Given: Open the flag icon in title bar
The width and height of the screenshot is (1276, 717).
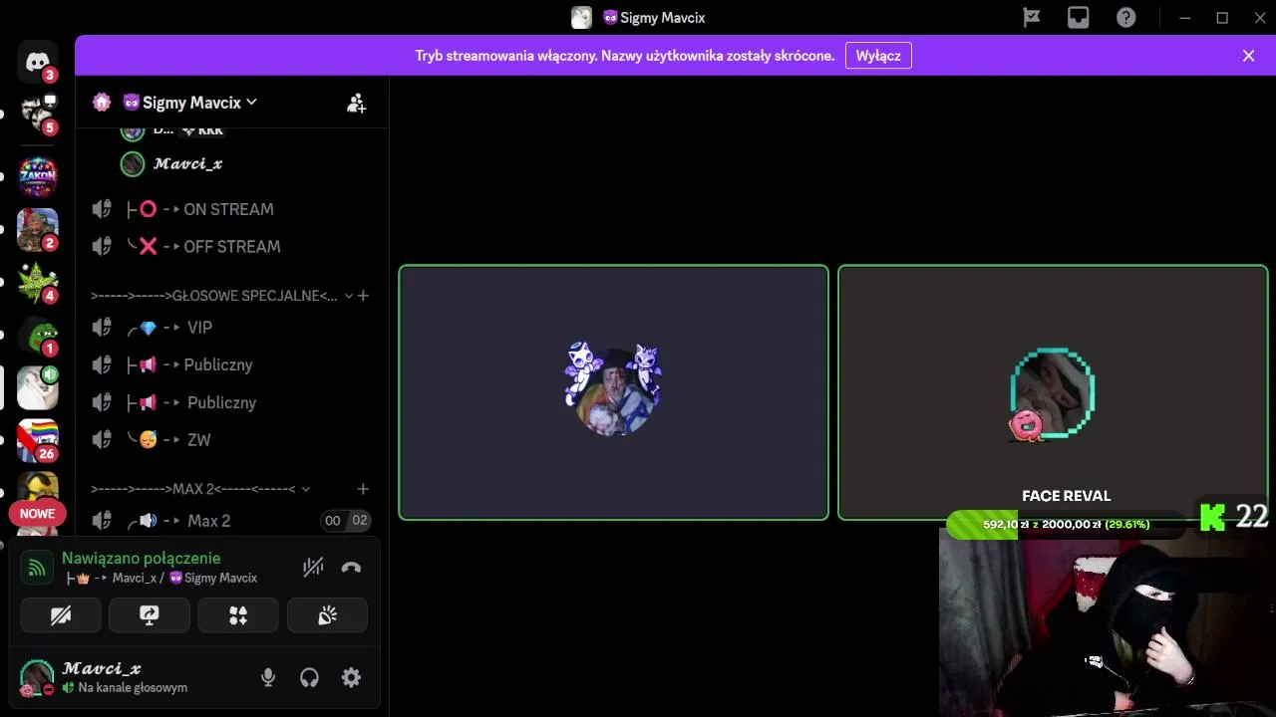Looking at the screenshot, I should 1032,17.
